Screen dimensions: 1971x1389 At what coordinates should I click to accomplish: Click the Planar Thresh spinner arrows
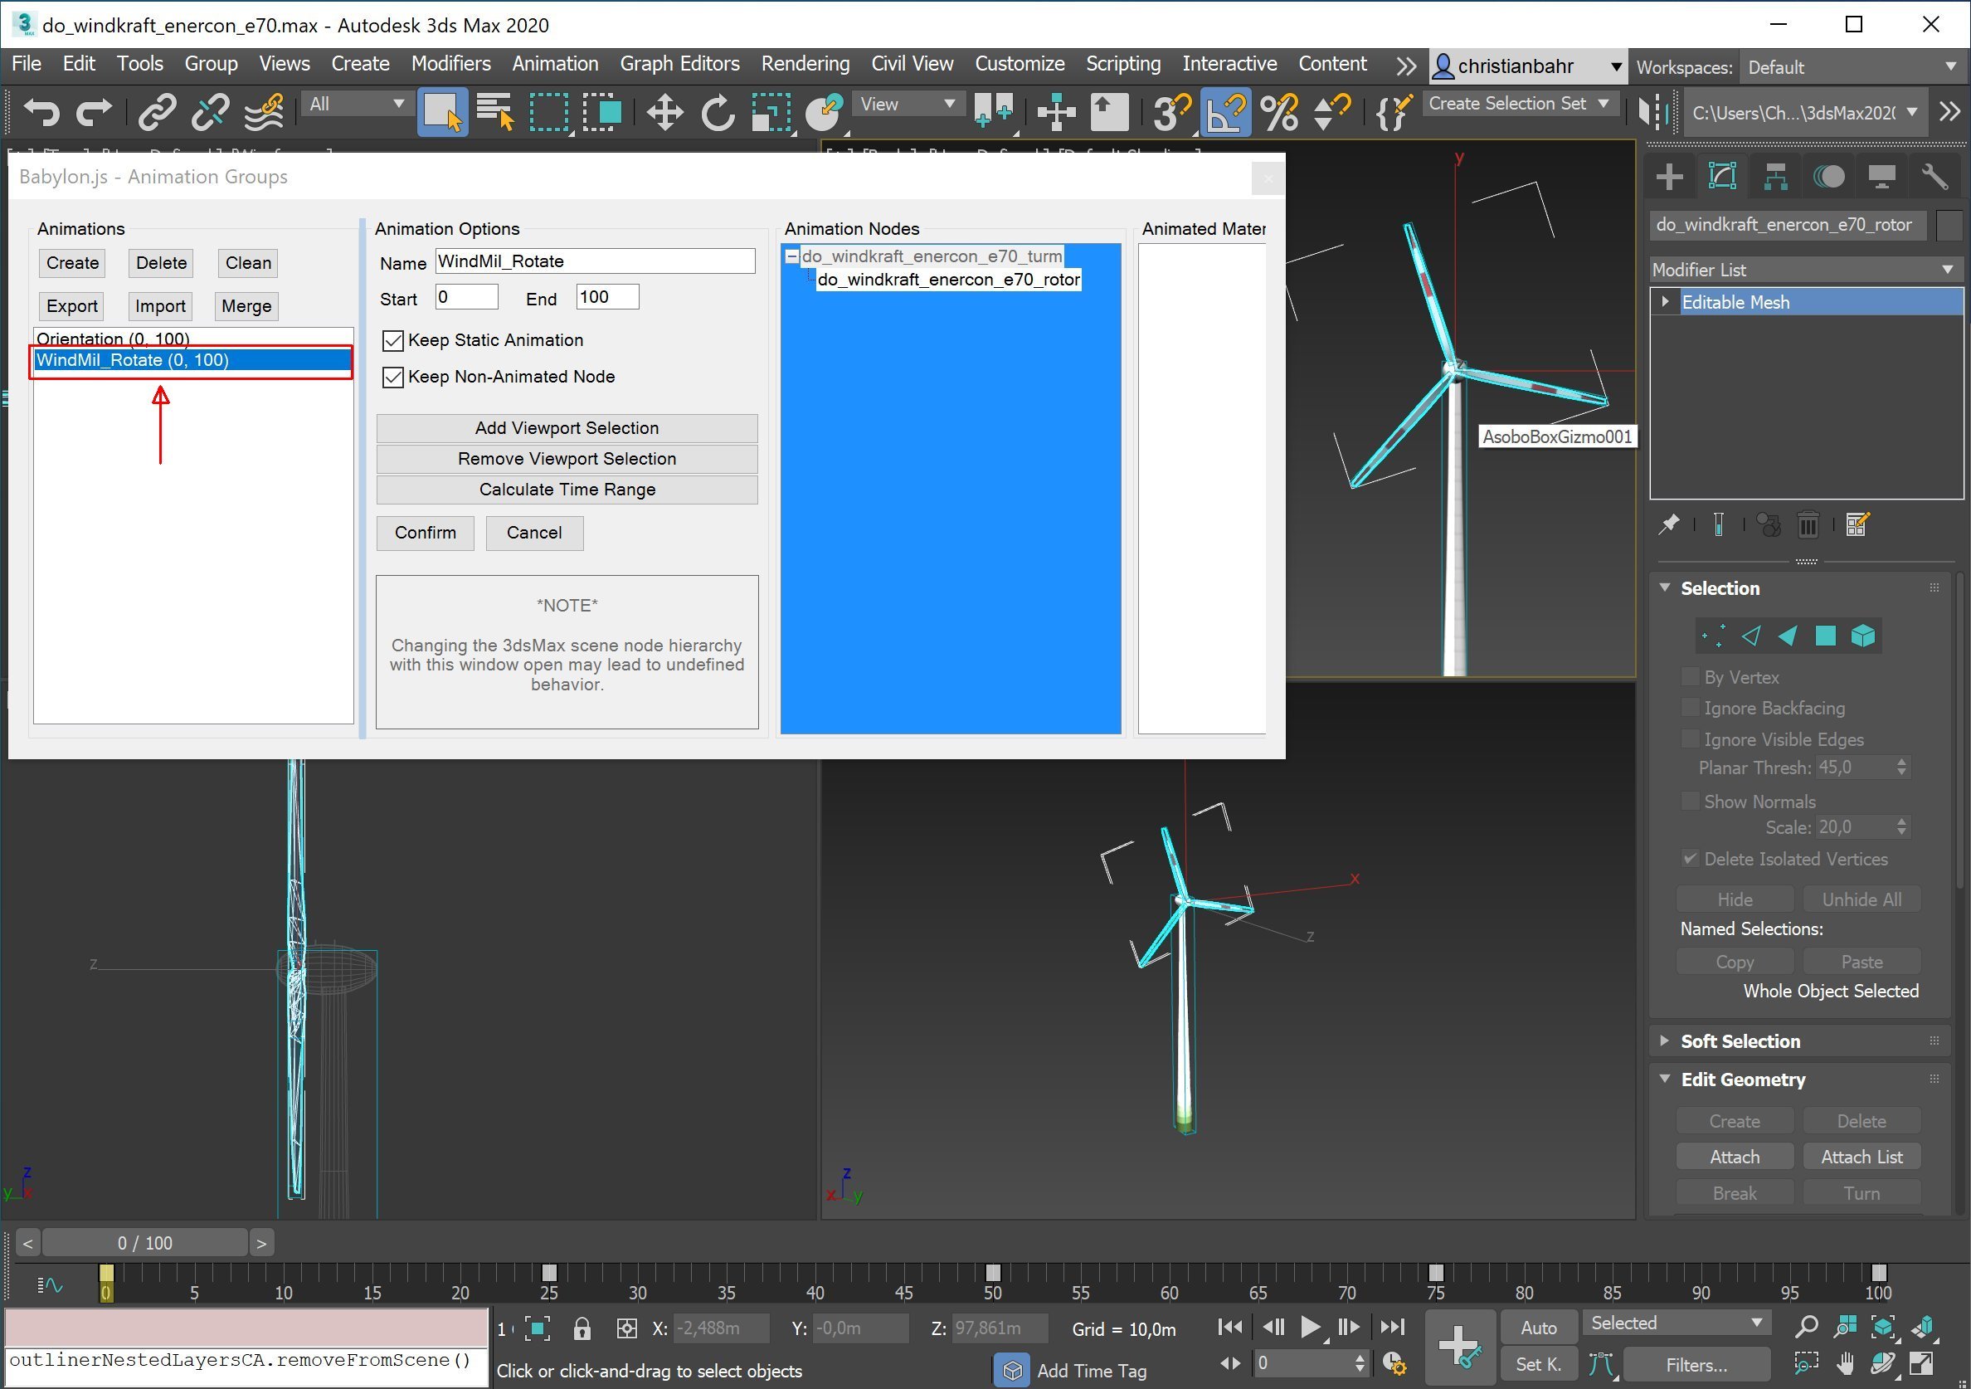click(x=1901, y=768)
